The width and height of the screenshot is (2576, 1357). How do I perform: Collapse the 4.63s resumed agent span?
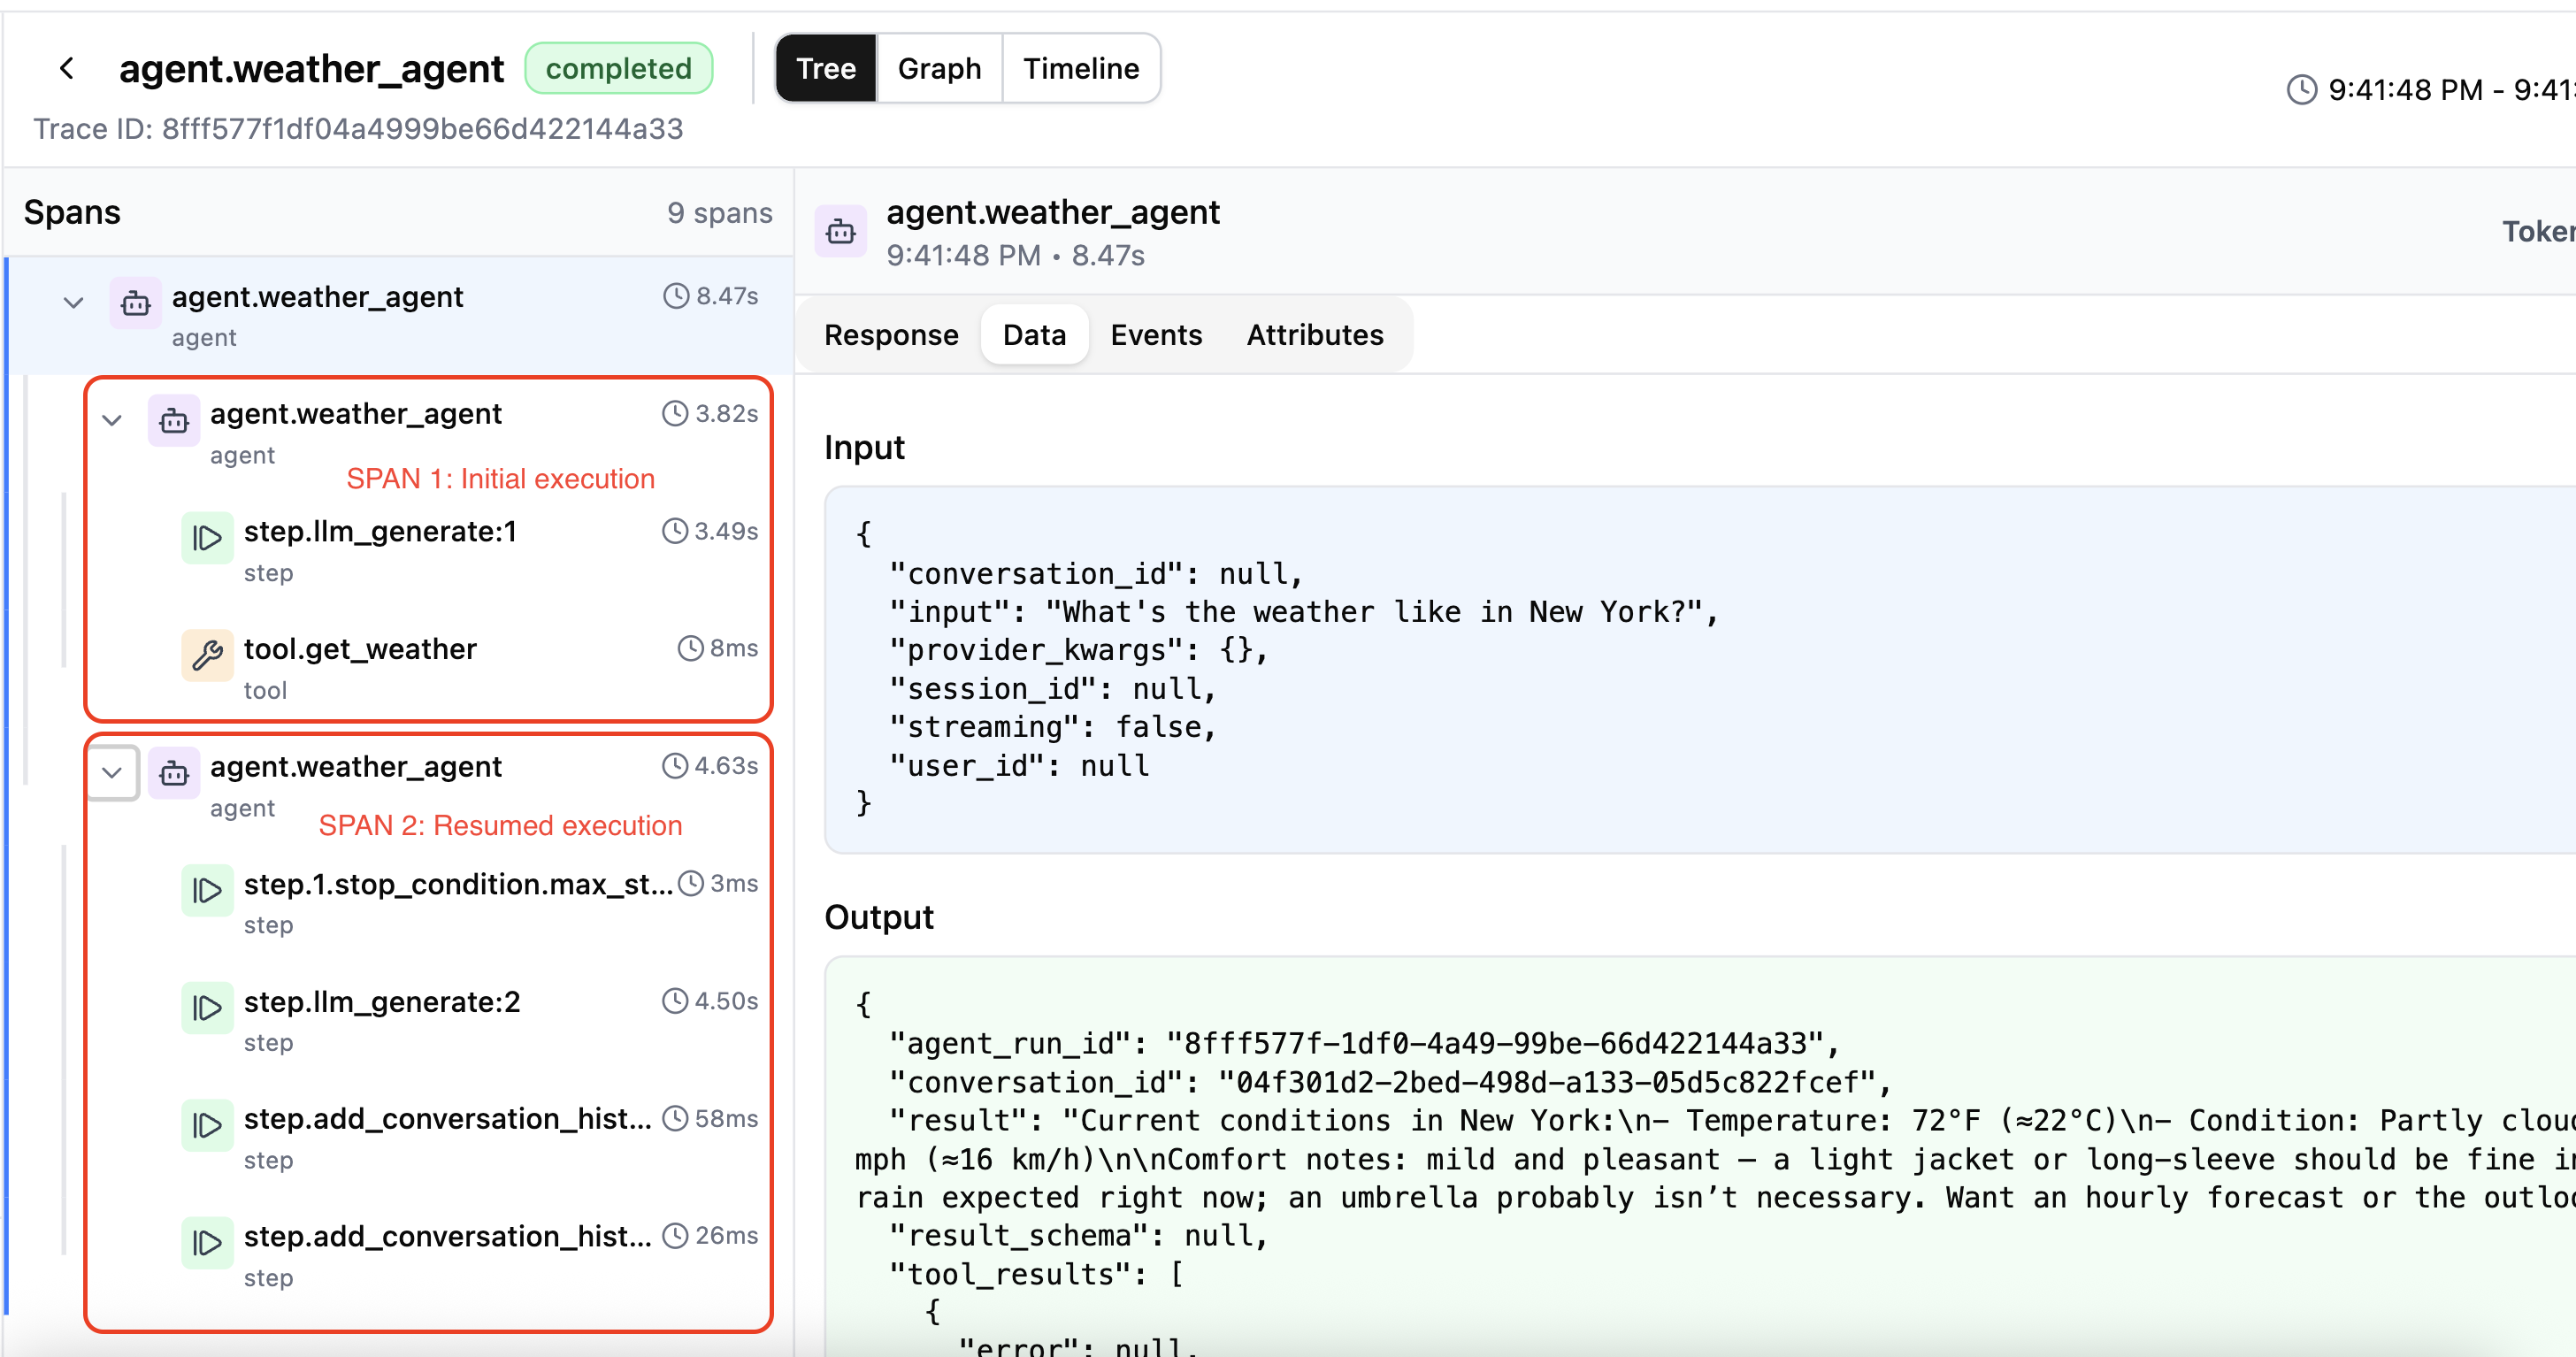pos(112,772)
